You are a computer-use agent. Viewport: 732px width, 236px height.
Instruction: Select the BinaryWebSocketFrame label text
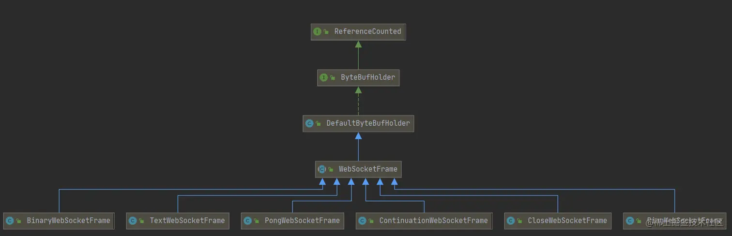coord(68,221)
